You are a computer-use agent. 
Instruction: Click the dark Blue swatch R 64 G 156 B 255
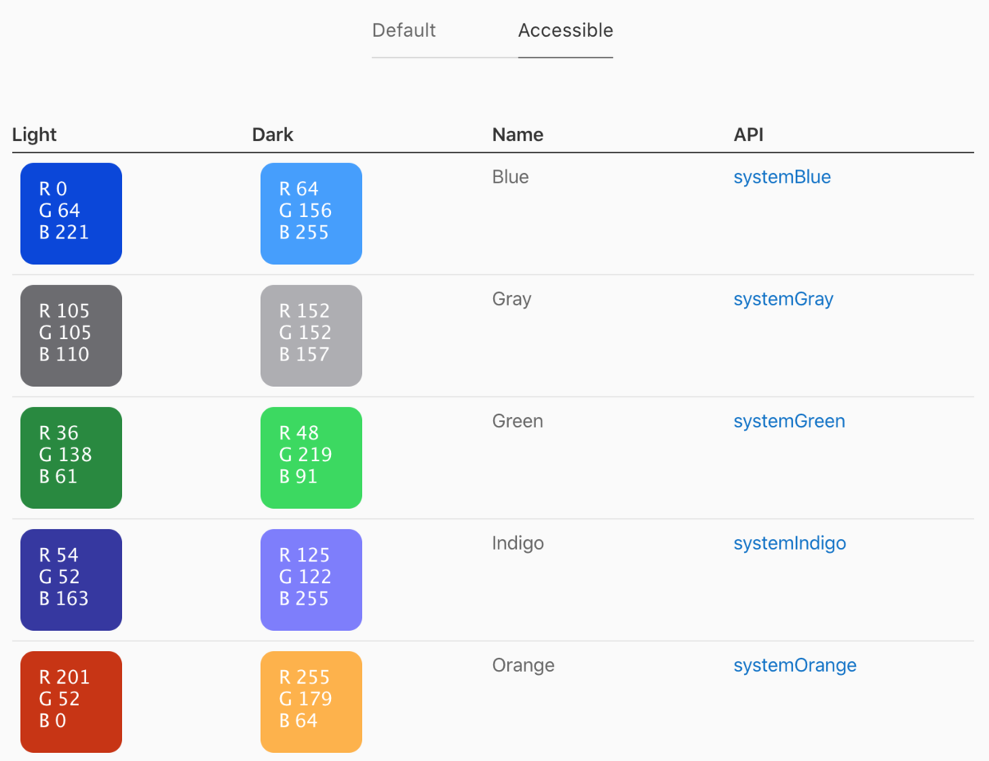click(311, 214)
